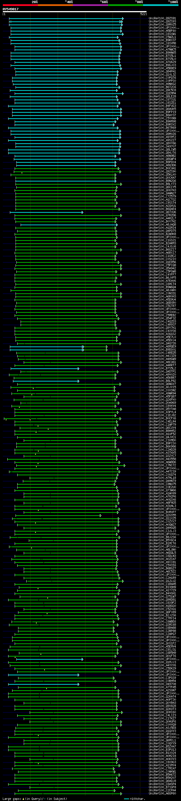Select hit UniRef100_B8AY37
181x801 pixels.
pyautogui.click(x=162, y=115)
